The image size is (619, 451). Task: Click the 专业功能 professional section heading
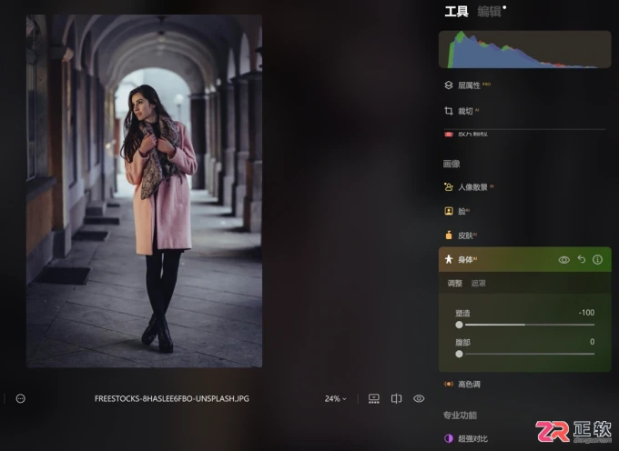pos(460,416)
